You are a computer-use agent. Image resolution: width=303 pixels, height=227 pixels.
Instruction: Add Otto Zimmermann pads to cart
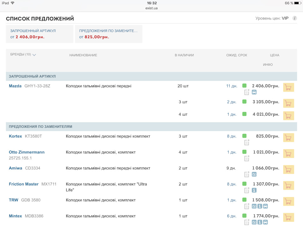(x=288, y=154)
